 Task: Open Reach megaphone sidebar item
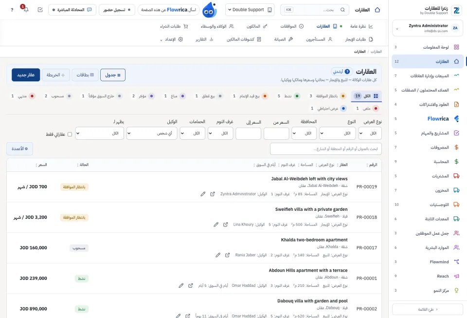[428, 276]
